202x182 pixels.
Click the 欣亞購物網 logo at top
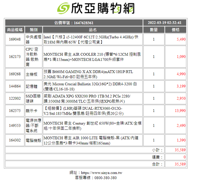96,8
